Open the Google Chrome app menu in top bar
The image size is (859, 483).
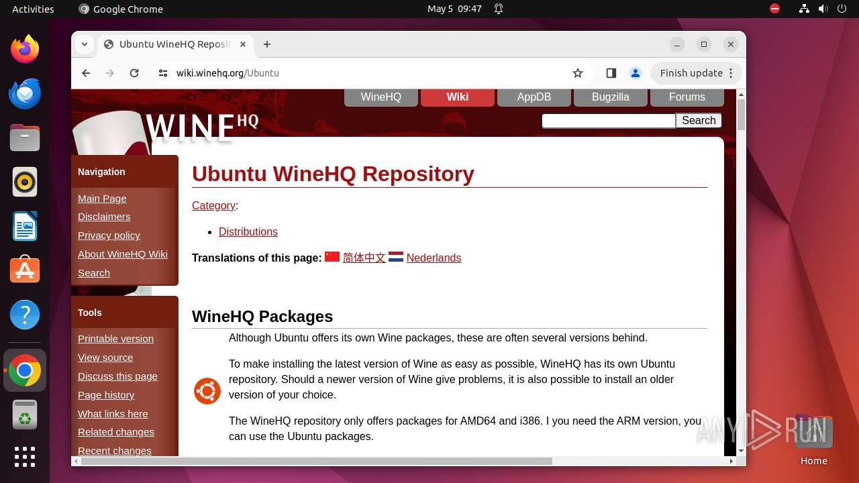point(121,9)
